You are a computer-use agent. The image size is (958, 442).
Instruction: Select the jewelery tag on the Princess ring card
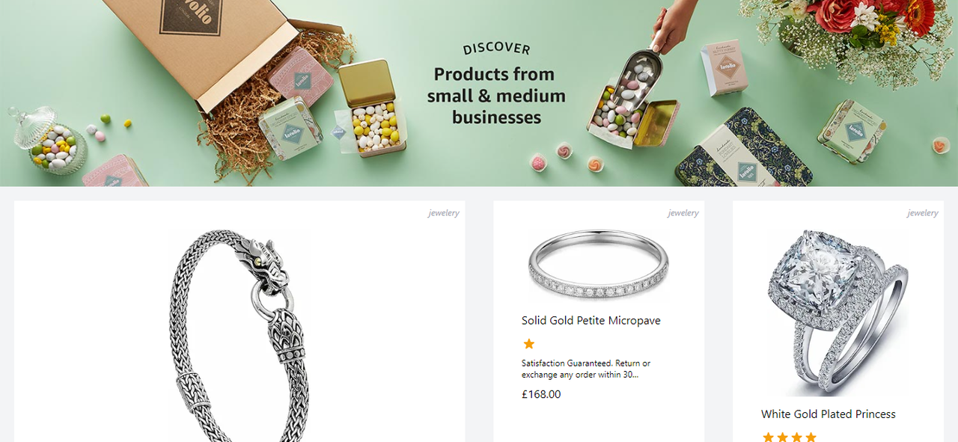coord(923,213)
